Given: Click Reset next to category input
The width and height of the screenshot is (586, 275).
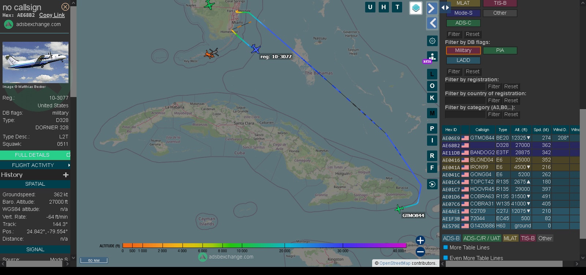Looking at the screenshot, I should 511,114.
